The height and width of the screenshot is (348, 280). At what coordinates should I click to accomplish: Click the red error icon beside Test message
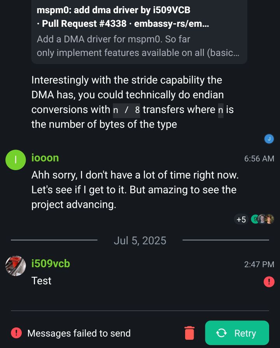pos(269,282)
